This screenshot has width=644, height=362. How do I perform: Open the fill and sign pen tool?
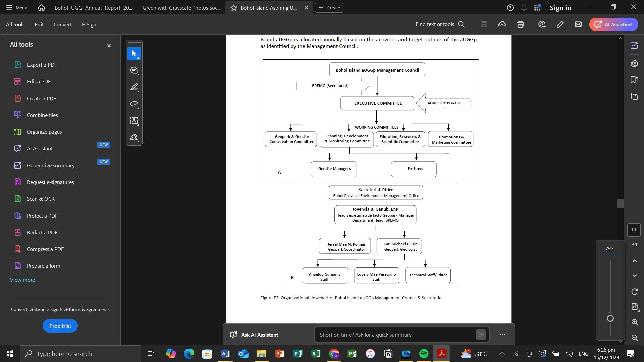[134, 137]
